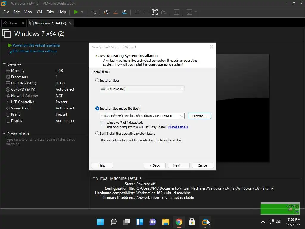Open the Windows Start menu
305x229 pixels.
coord(100,222)
